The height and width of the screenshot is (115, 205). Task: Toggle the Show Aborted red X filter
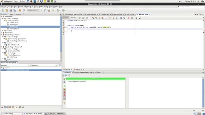pyautogui.click(x=64, y=95)
